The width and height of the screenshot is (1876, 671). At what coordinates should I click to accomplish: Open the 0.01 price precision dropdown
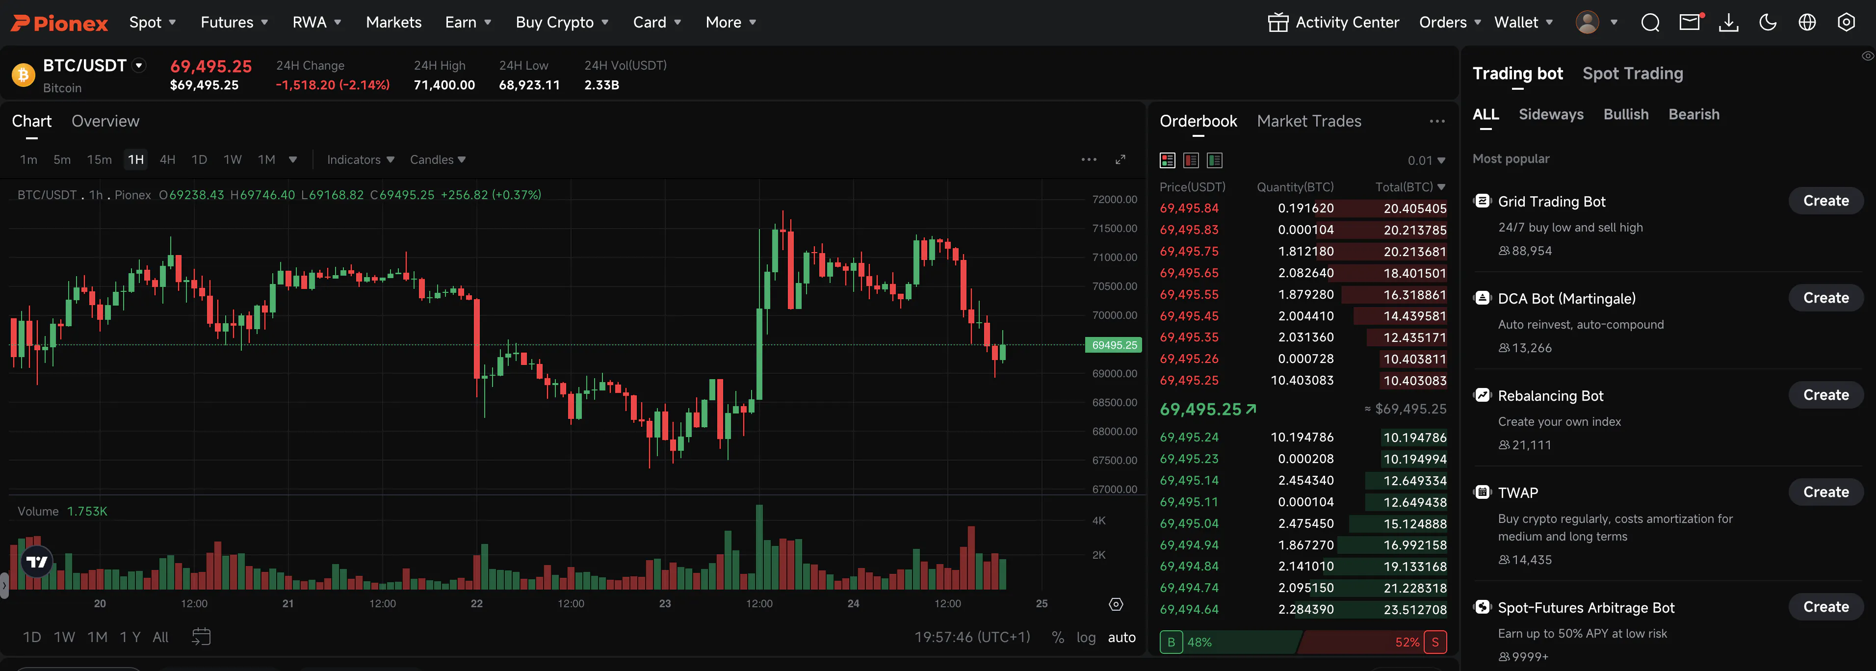click(x=1426, y=160)
